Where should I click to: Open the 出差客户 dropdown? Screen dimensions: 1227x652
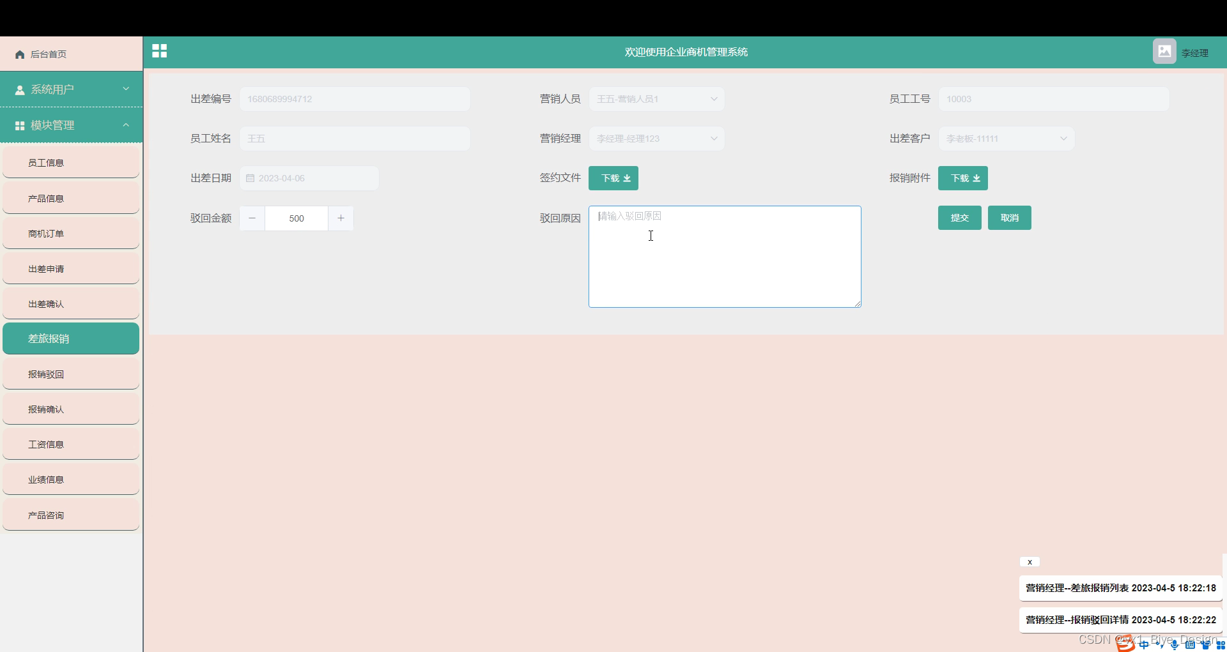[x=1006, y=139]
